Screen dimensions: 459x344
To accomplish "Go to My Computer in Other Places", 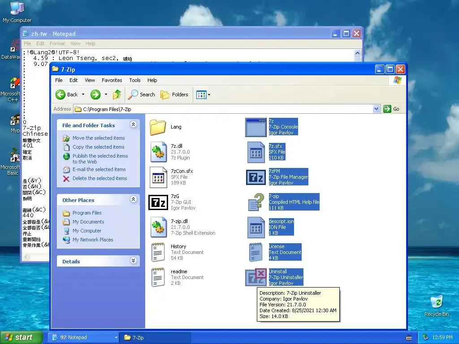I will point(87,231).
